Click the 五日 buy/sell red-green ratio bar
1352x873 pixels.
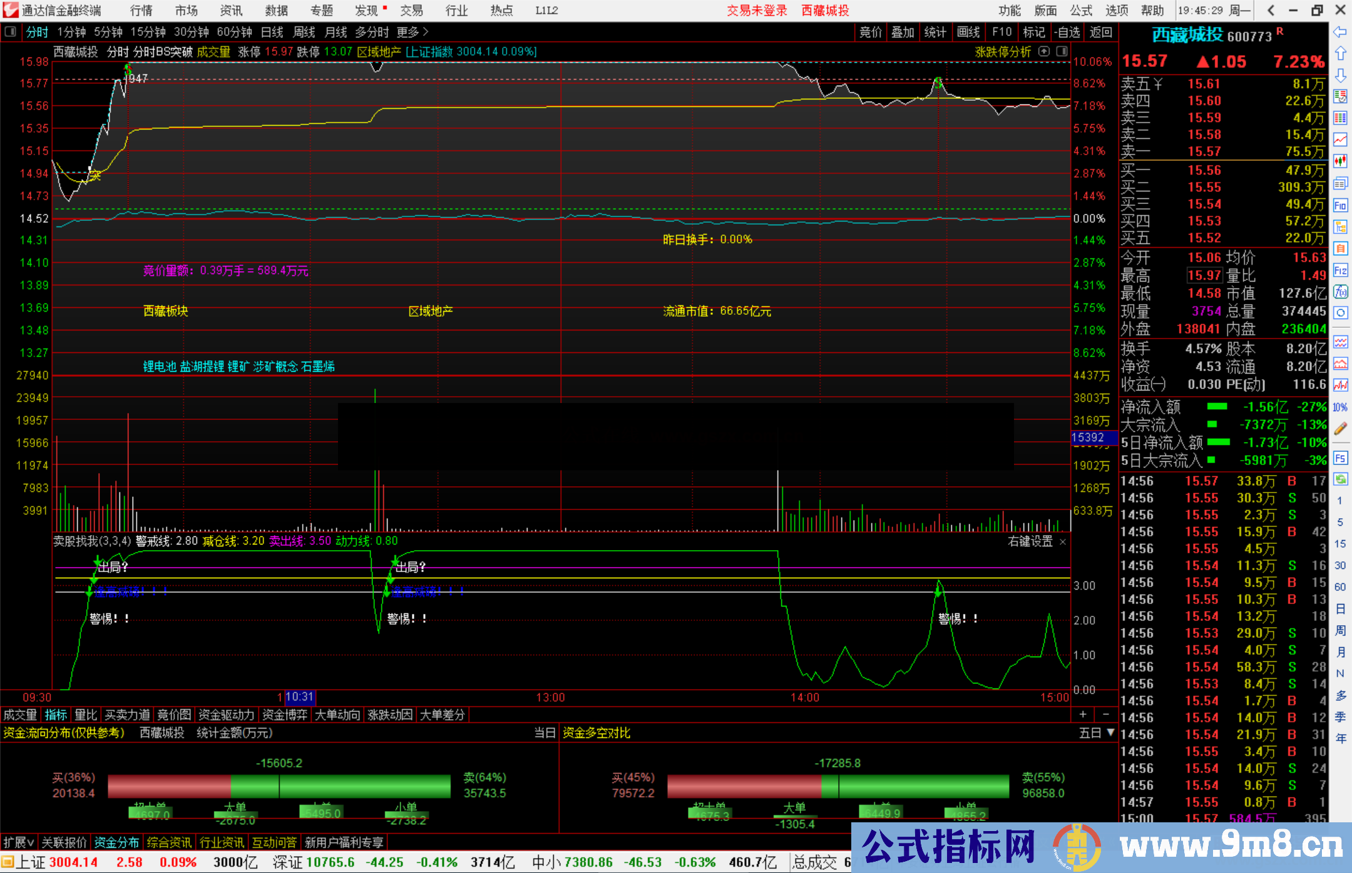838,786
